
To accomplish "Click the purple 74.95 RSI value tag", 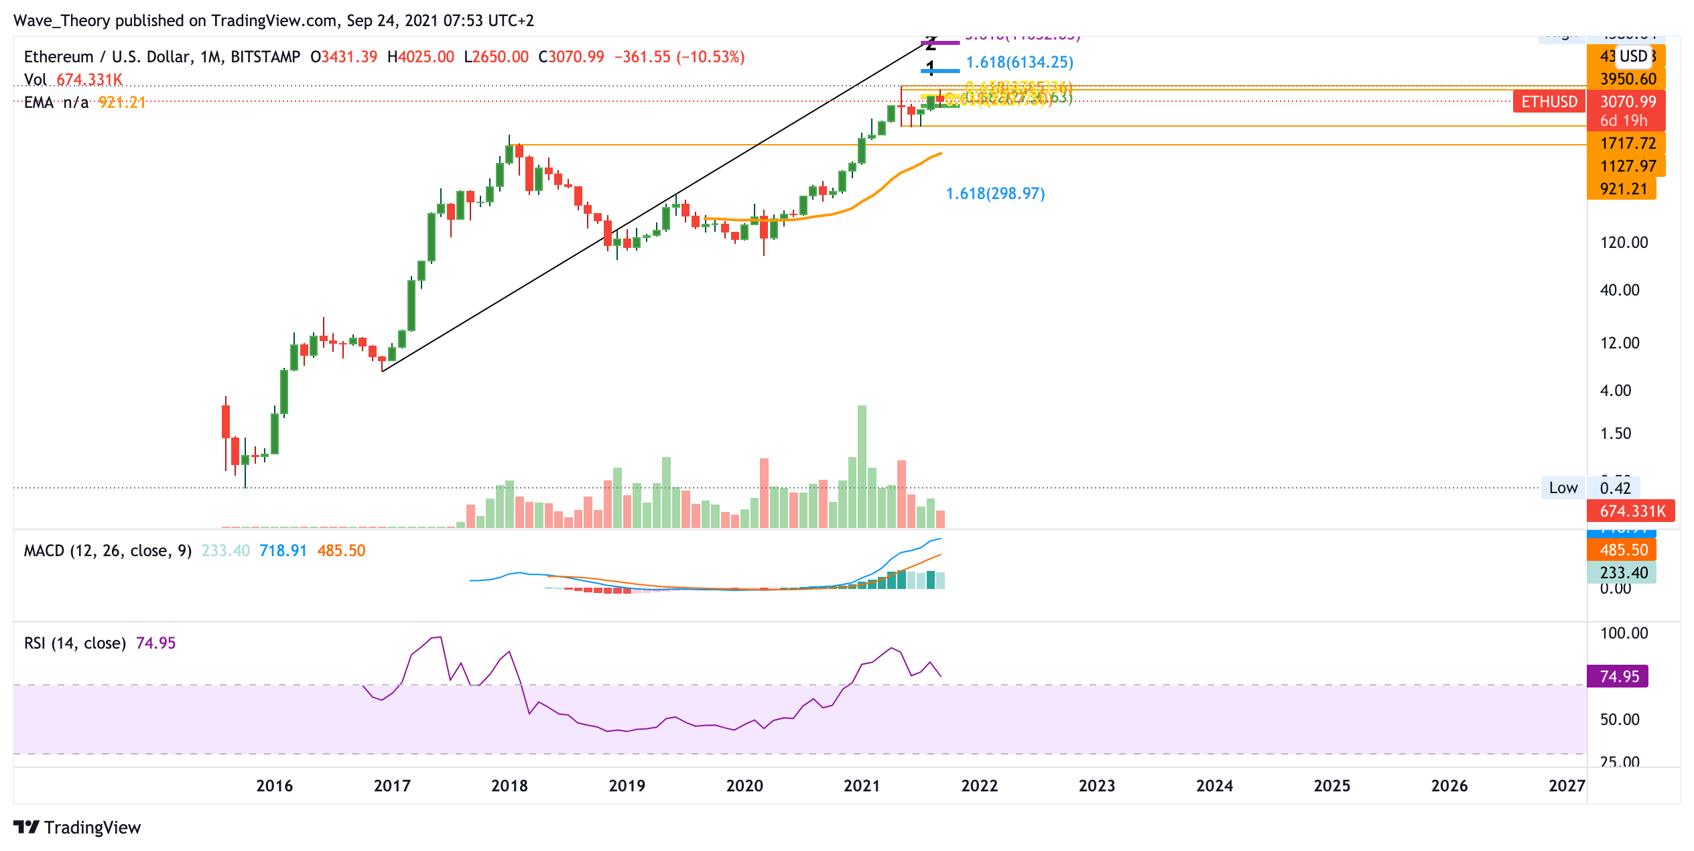I will pyautogui.click(x=1618, y=676).
